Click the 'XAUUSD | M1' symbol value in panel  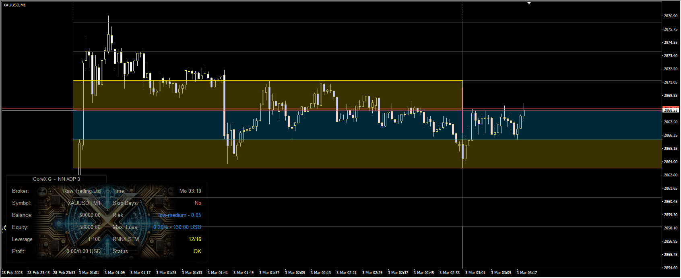coord(84,203)
